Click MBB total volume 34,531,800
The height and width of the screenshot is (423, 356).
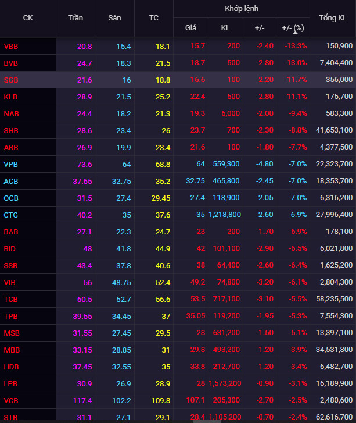334,349
